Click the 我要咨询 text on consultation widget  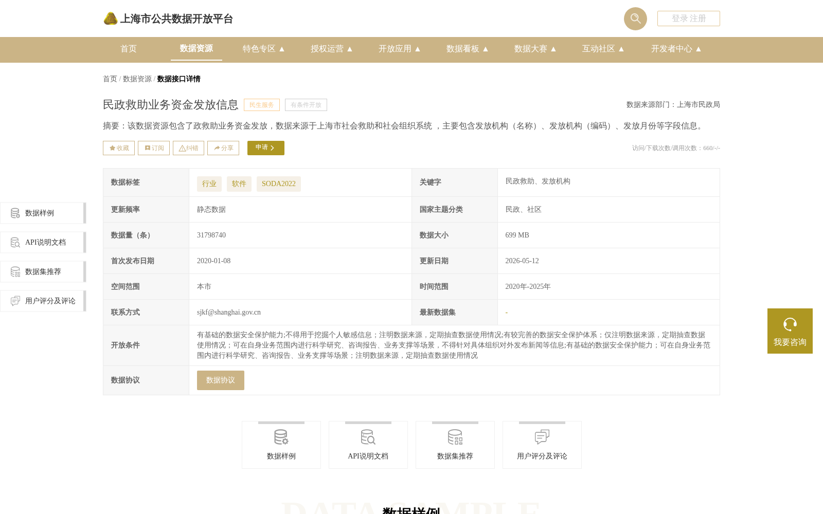[x=790, y=342]
